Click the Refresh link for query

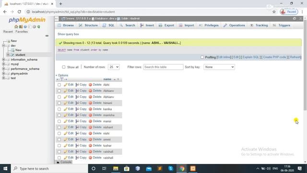[295, 57]
